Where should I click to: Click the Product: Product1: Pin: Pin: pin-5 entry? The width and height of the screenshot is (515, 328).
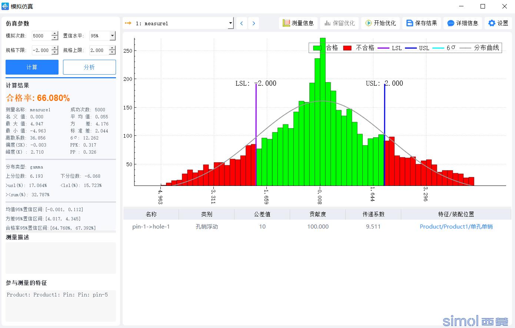pos(57,295)
